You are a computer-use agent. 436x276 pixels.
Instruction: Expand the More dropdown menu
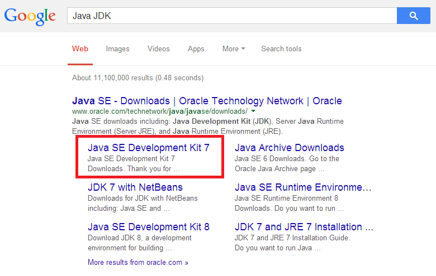click(234, 49)
